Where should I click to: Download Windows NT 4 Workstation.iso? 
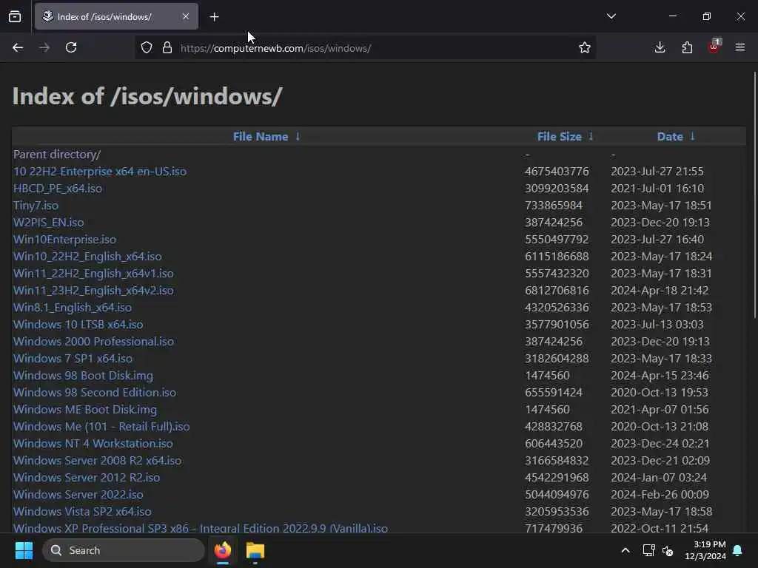click(x=93, y=444)
